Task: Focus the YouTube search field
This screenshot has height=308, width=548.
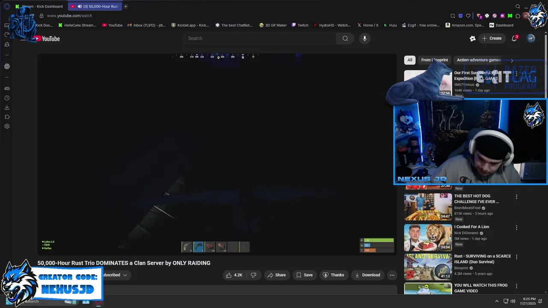Action: pyautogui.click(x=260, y=38)
